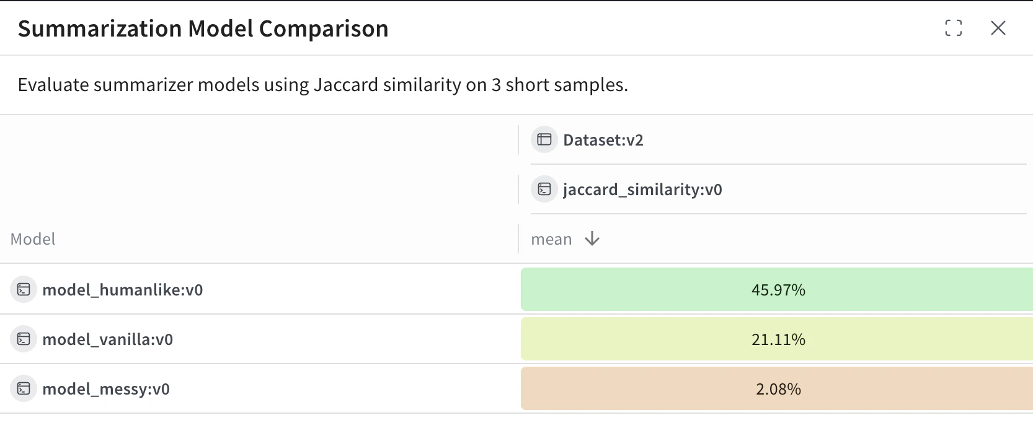
Task: Click the yellow 21.11% score cell
Action: (x=778, y=339)
